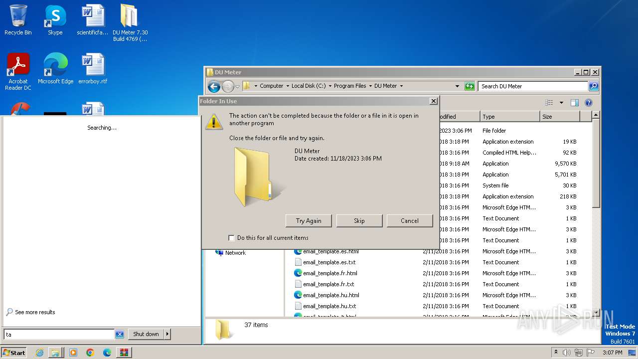Open Windows Explorer taskbar icon
The height and width of the screenshot is (359, 638).
(55, 353)
